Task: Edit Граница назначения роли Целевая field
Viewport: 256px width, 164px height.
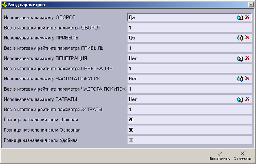Action: (x=190, y=120)
